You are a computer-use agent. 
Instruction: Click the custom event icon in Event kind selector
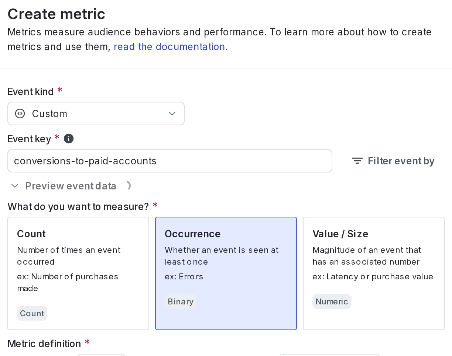click(19, 114)
